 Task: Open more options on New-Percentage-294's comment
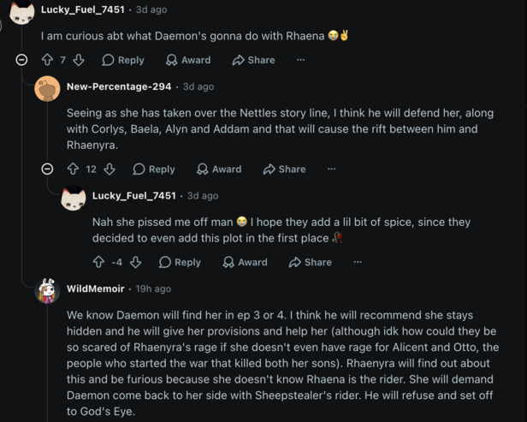tap(332, 169)
